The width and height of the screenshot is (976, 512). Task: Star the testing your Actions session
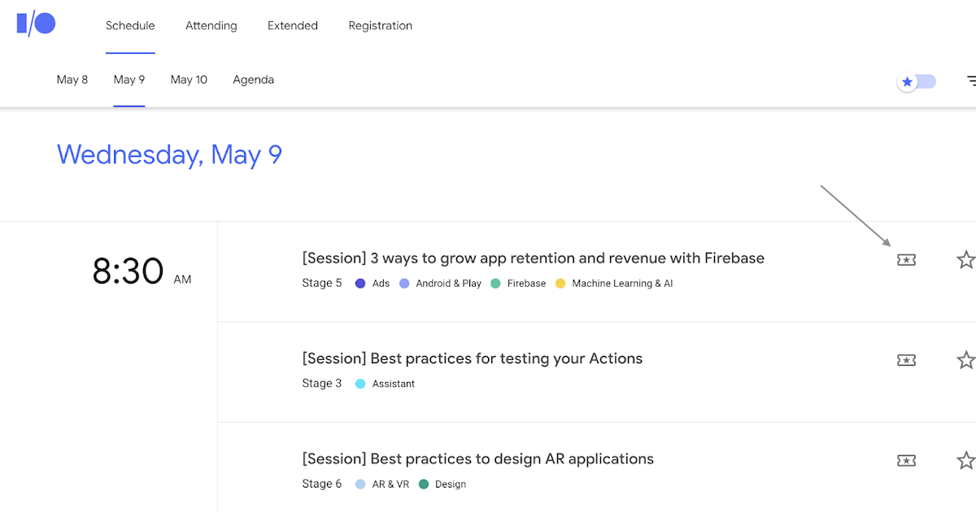click(965, 360)
